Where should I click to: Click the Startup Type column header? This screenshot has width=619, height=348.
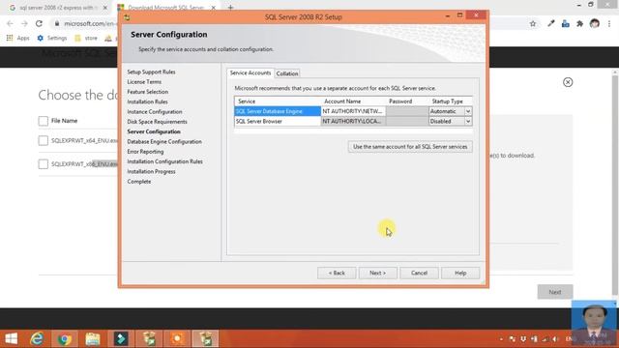point(450,101)
